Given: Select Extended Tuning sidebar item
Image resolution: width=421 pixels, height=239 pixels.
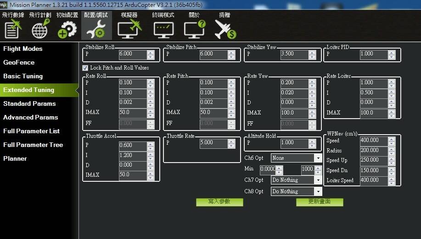Looking at the screenshot, I should [39, 90].
